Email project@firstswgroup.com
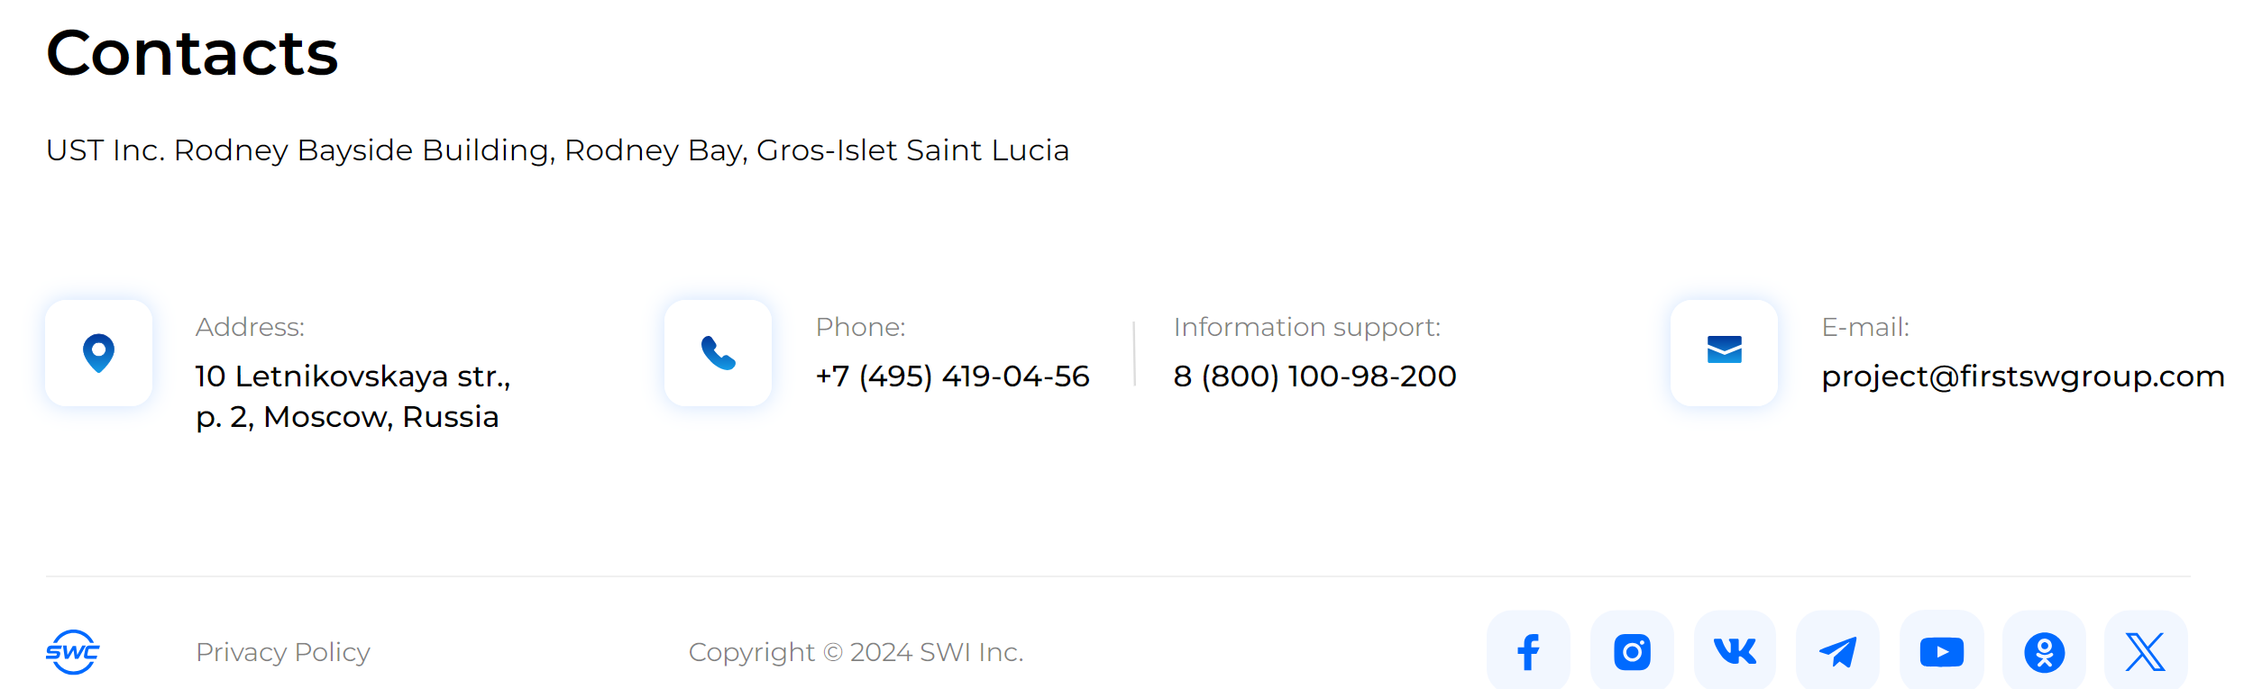The width and height of the screenshot is (2253, 689). (2022, 376)
